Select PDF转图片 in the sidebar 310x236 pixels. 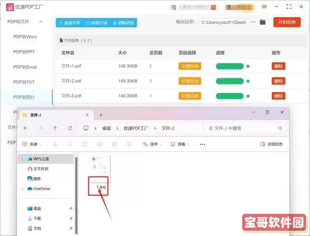tap(24, 97)
